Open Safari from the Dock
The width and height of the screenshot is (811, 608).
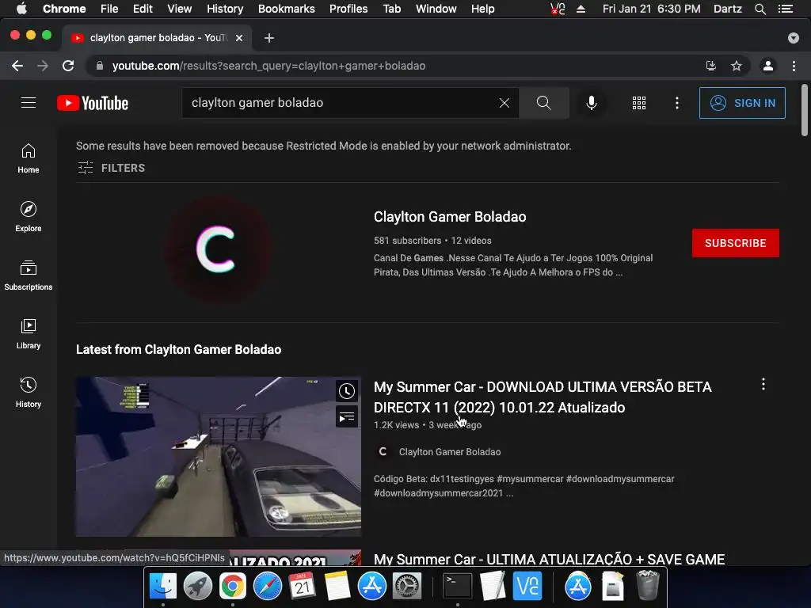(x=268, y=586)
